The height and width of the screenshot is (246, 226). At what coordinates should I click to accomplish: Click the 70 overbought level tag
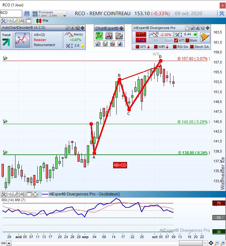click(x=219, y=203)
